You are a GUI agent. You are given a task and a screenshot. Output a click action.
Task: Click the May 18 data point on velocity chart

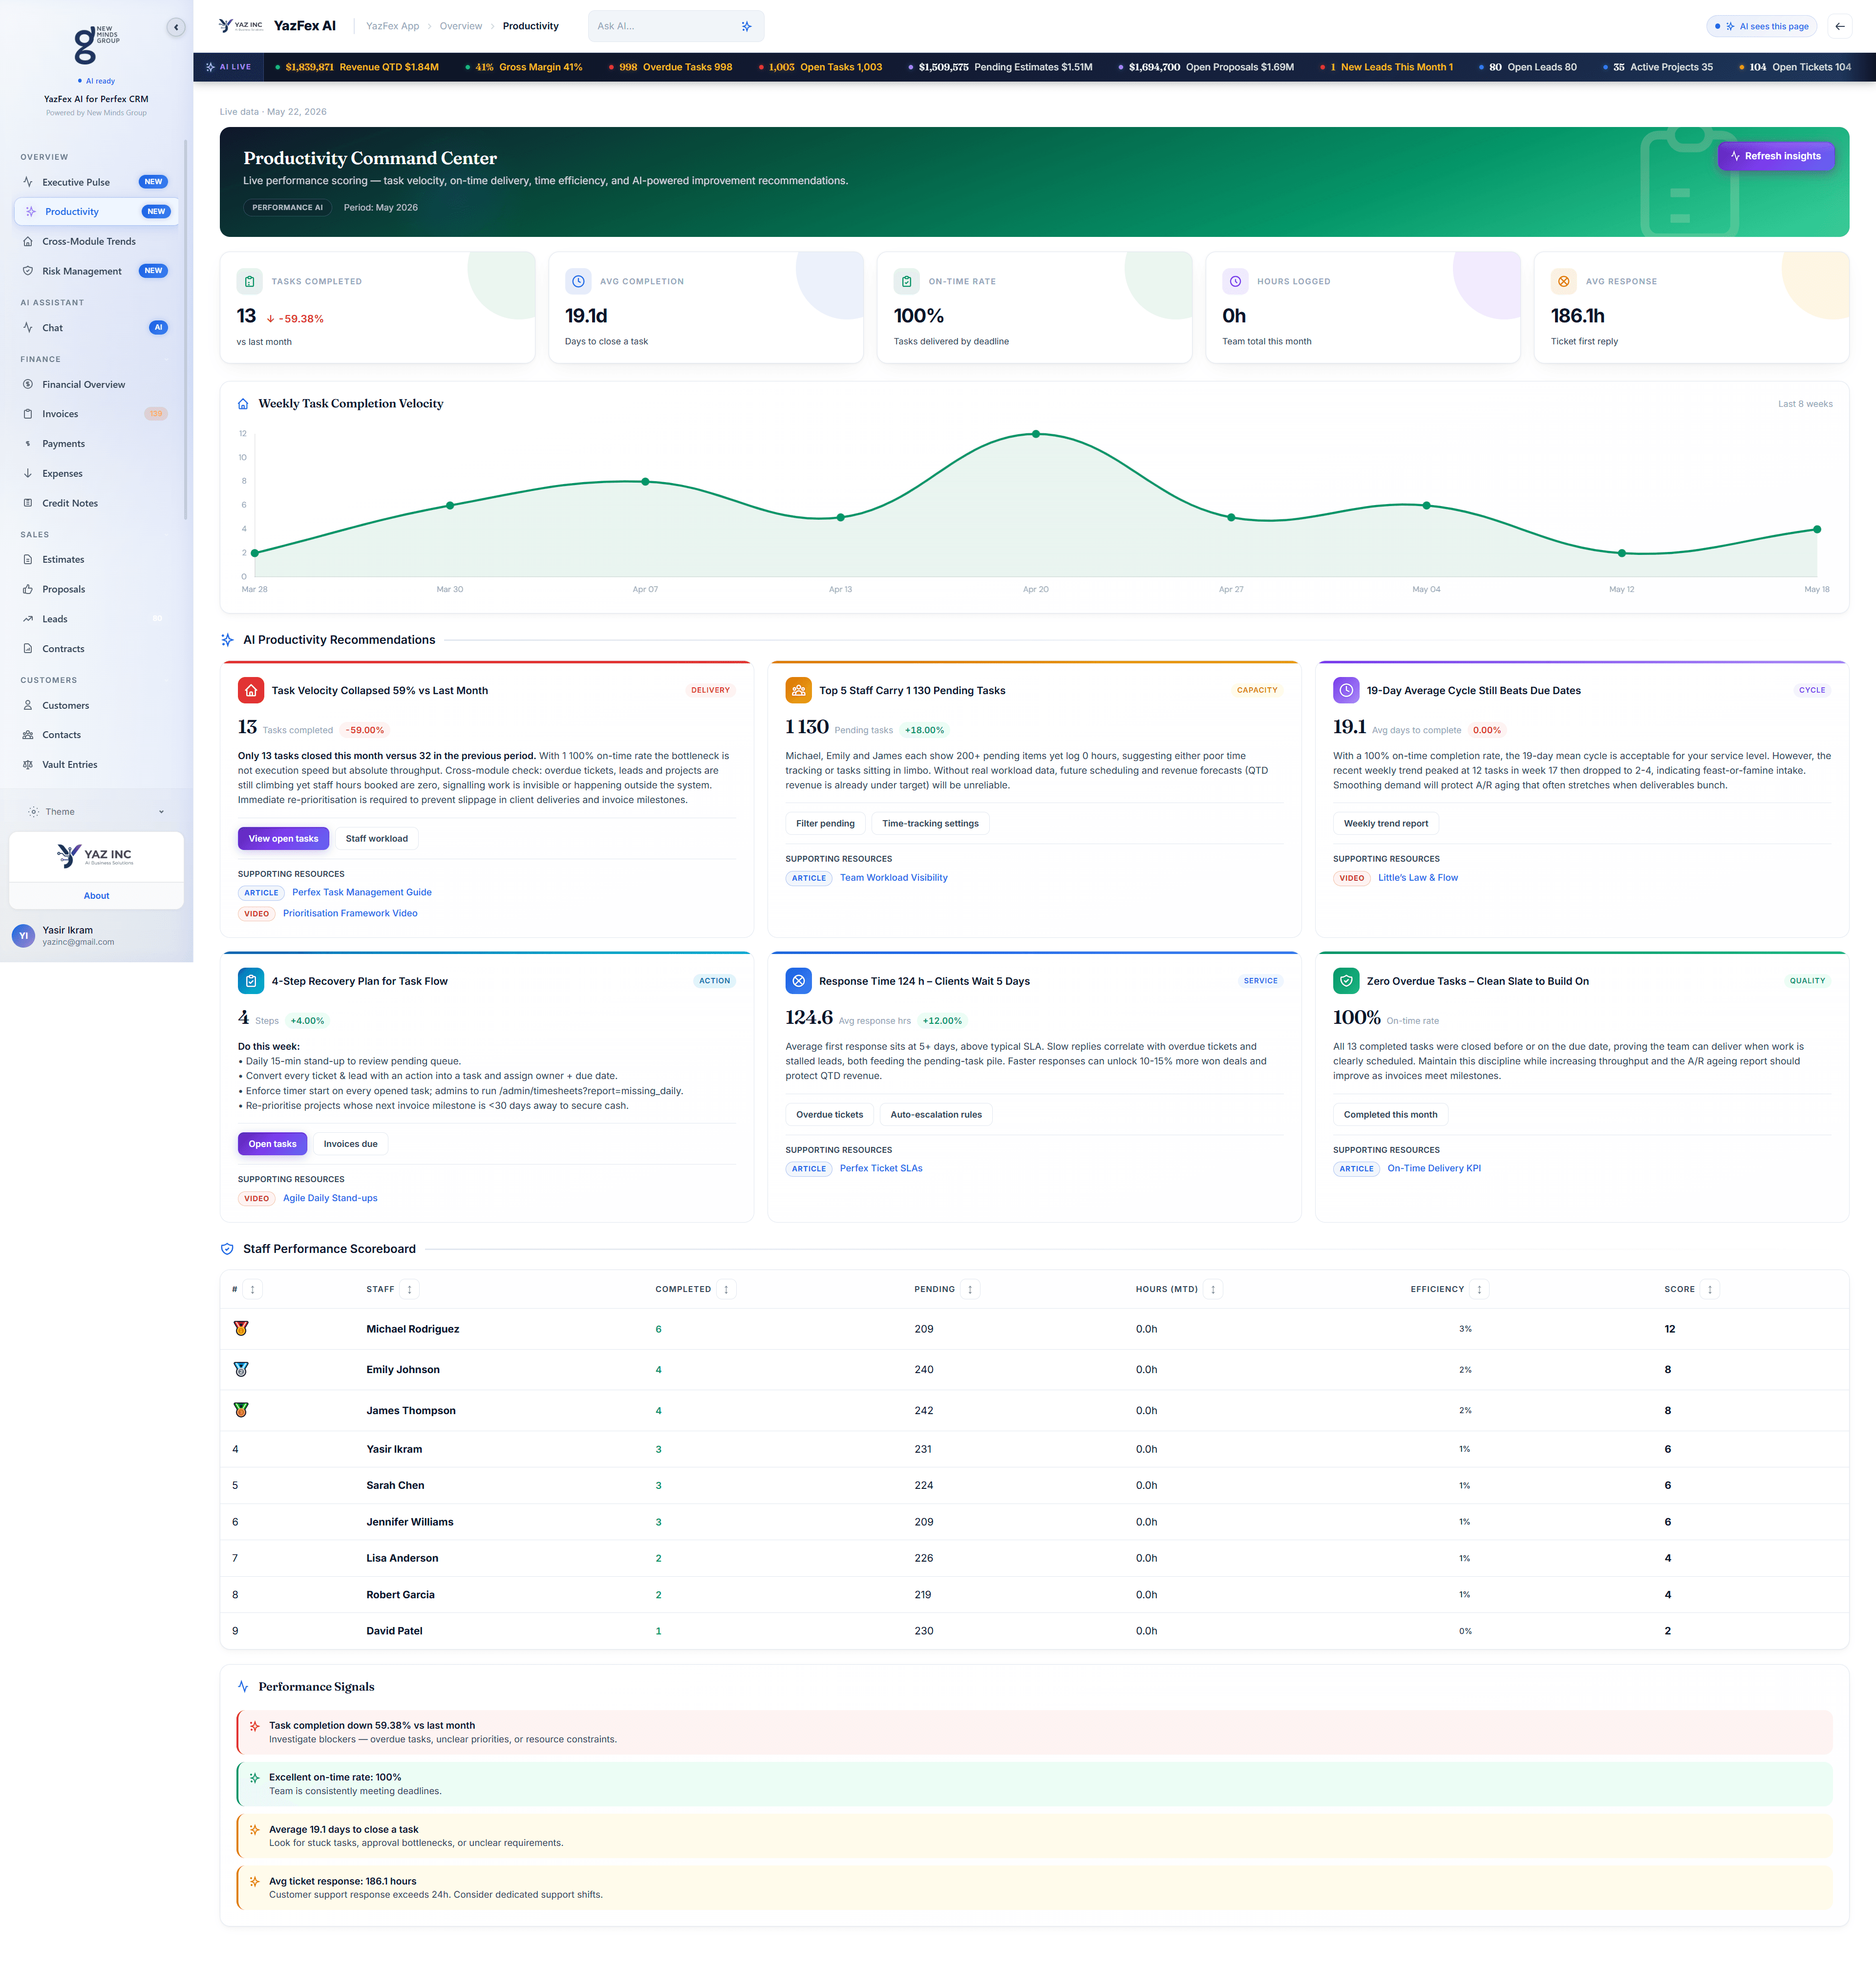click(x=1817, y=530)
